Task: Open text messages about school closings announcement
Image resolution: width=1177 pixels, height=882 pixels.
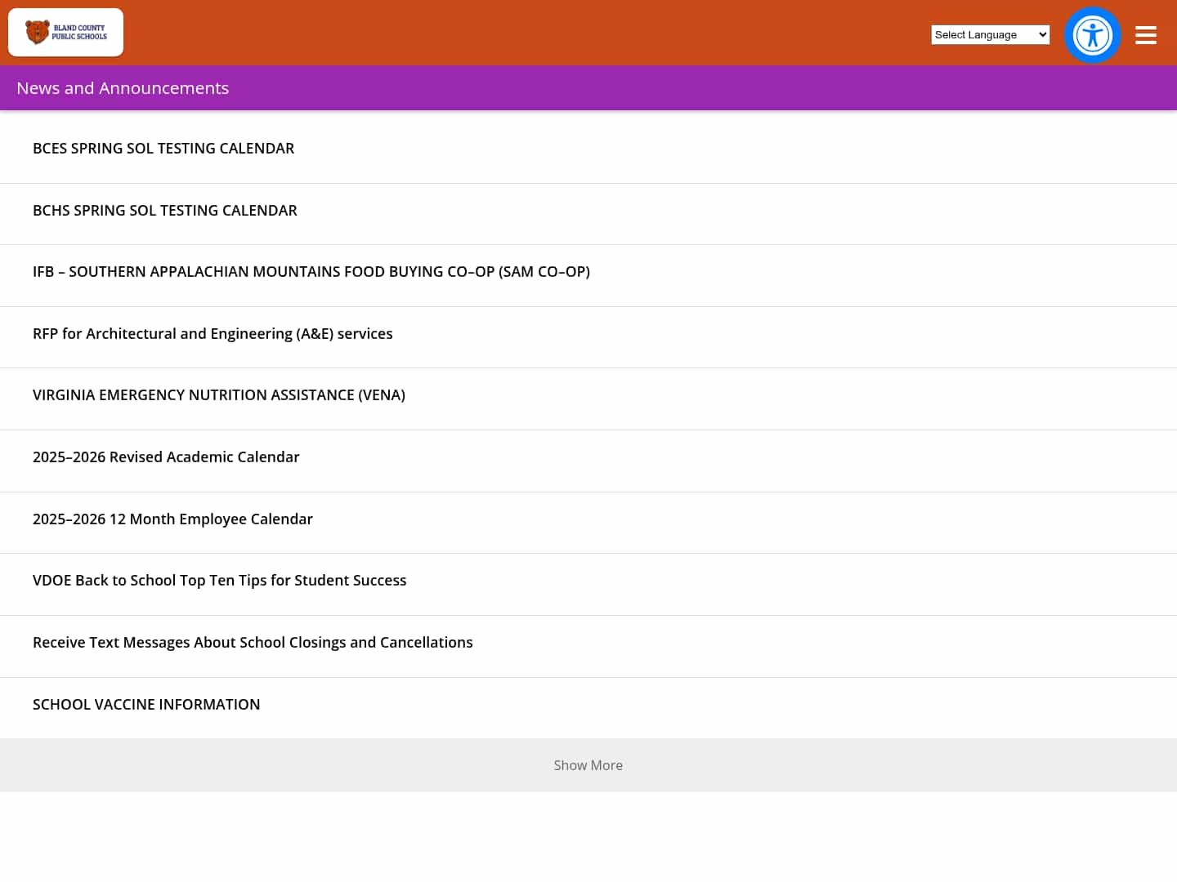Action: 253,642
